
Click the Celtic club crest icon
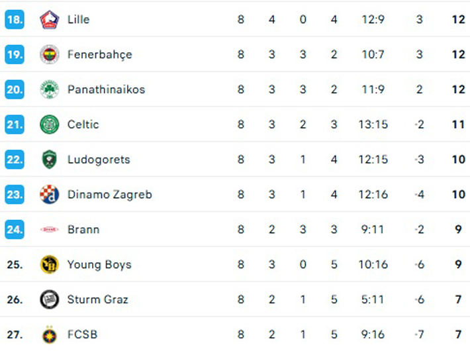pos(49,125)
